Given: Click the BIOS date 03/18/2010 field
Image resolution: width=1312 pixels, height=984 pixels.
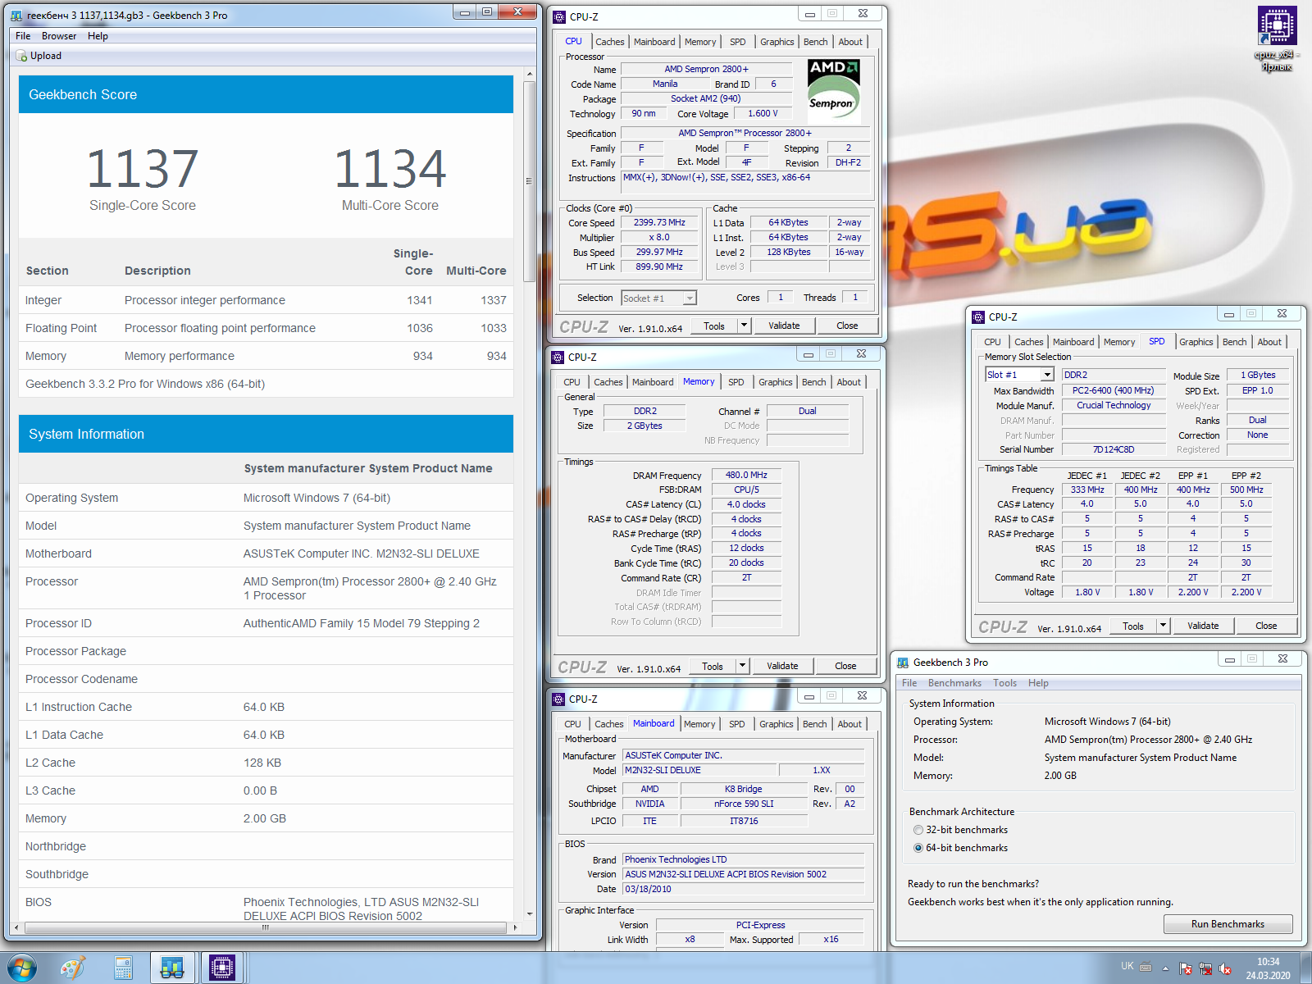Looking at the screenshot, I should click(743, 889).
